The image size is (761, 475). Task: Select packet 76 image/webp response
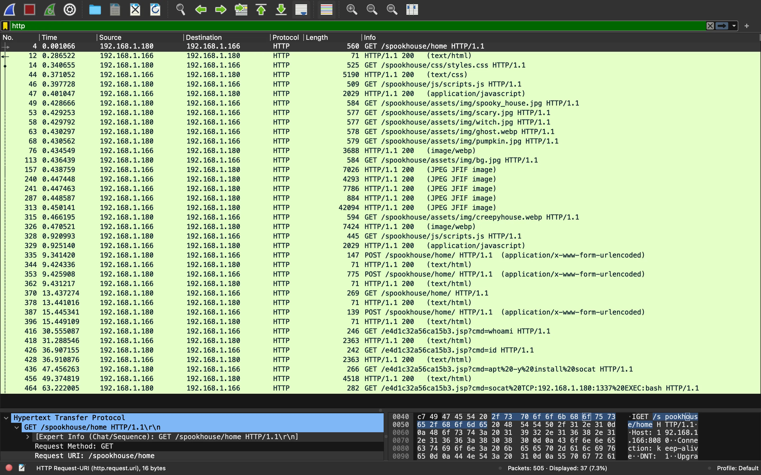pyautogui.click(x=380, y=151)
